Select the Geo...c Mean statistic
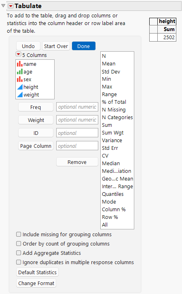The width and height of the screenshot is (182, 294). click(x=117, y=179)
